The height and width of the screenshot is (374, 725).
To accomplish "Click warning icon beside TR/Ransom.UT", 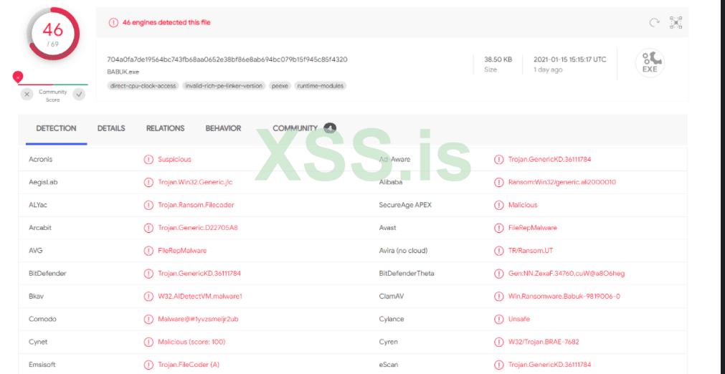I will point(499,251).
